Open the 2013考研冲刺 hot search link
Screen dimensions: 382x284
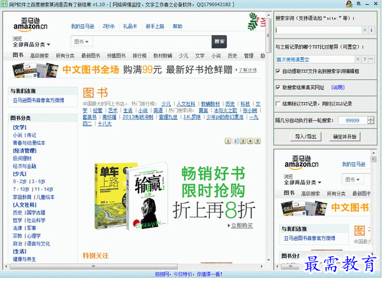click(x=138, y=117)
